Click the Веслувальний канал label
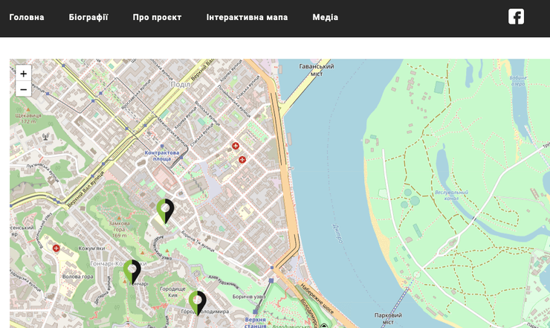The image size is (550, 328). (x=451, y=196)
